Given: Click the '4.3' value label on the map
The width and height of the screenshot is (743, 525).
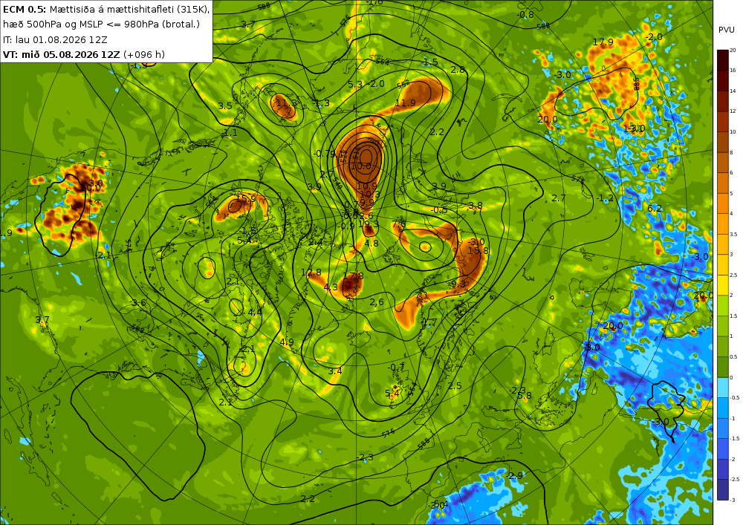Looking at the screenshot, I should [331, 287].
